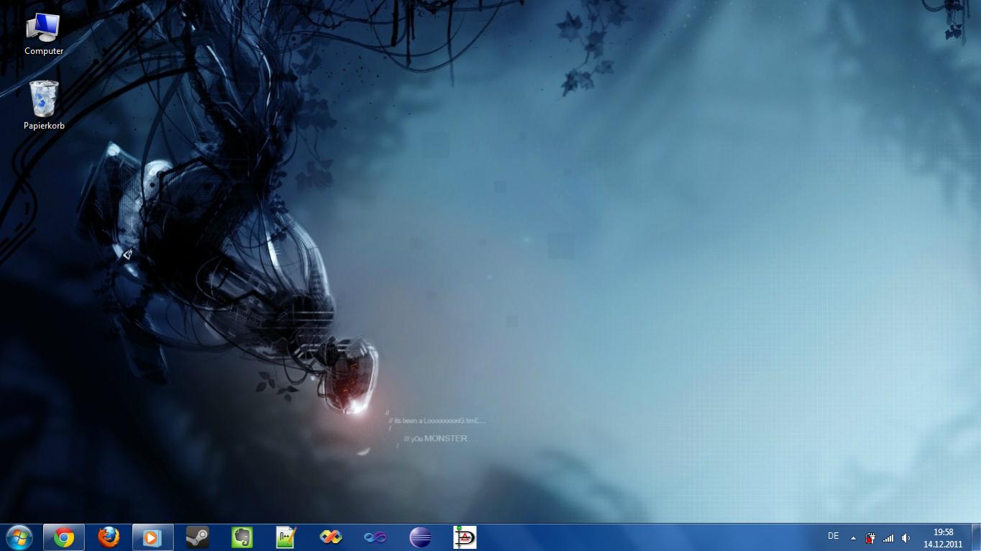Select the Papierkorb recycle bin icon

pos(44,105)
